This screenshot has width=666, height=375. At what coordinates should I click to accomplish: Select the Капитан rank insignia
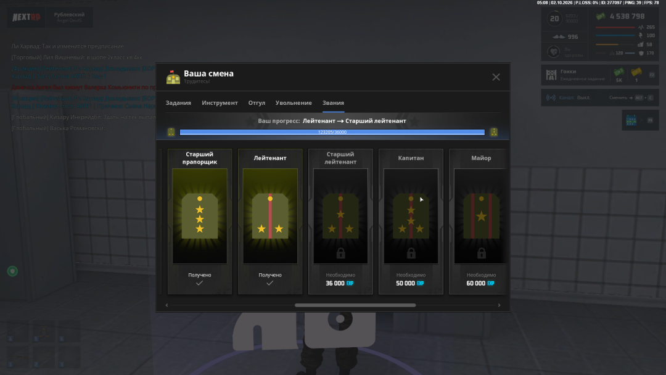(411, 216)
